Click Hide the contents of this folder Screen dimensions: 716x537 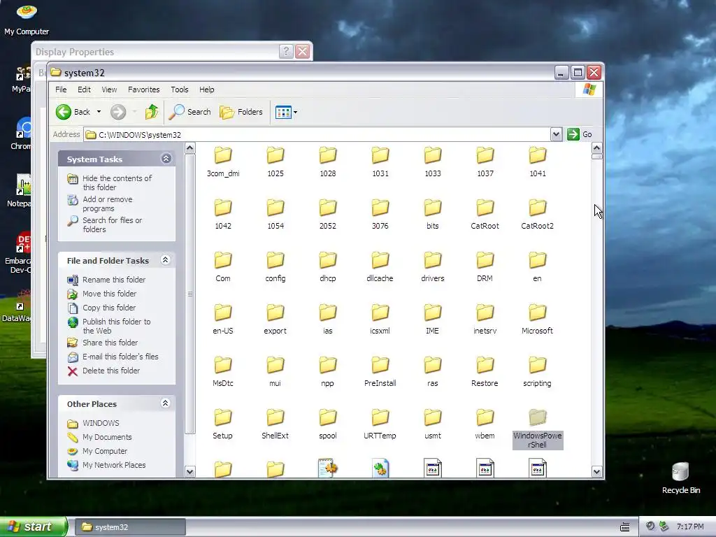(x=117, y=182)
